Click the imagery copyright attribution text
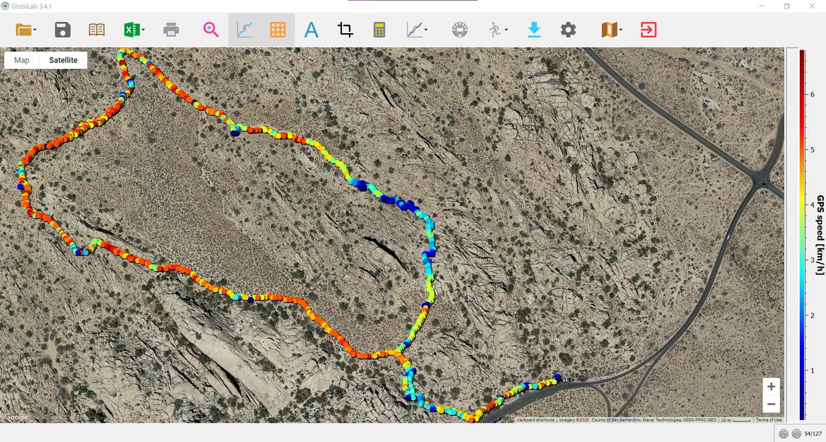Viewport: 826px width, 442px height. (638, 419)
